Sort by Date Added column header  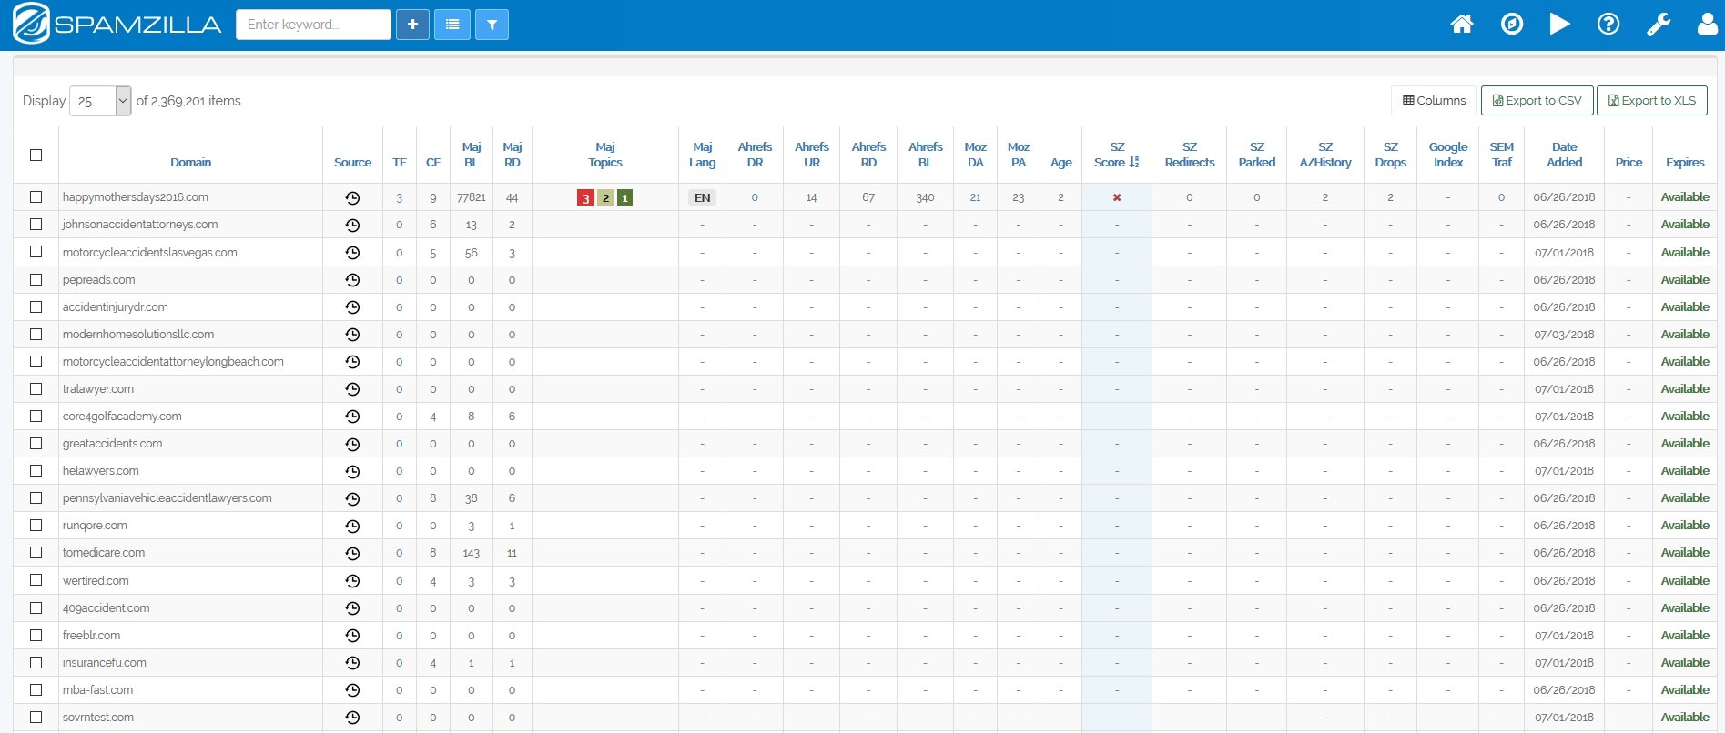1564,155
